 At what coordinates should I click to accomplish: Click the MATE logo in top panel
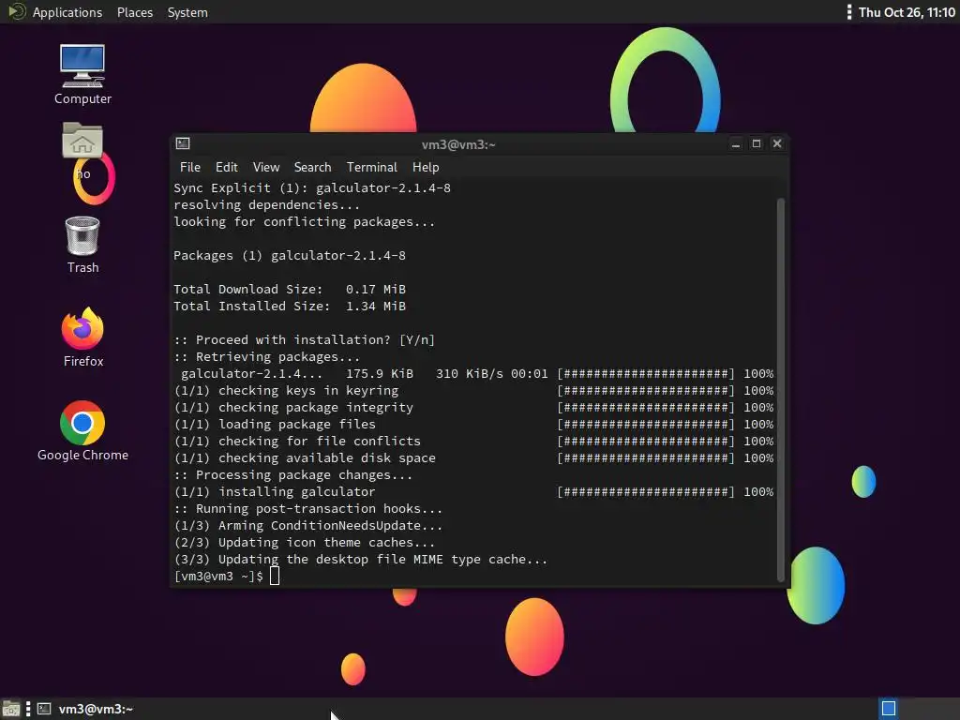17,11
